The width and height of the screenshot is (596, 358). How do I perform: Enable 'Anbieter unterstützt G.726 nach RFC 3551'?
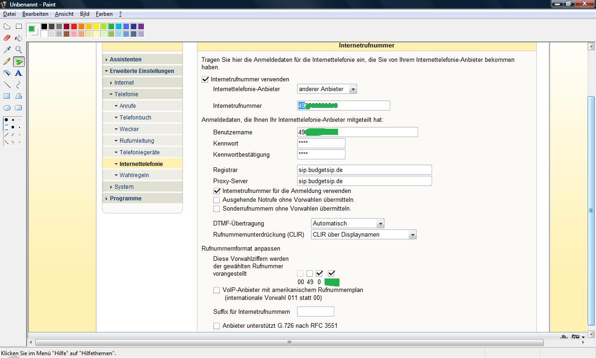point(217,326)
